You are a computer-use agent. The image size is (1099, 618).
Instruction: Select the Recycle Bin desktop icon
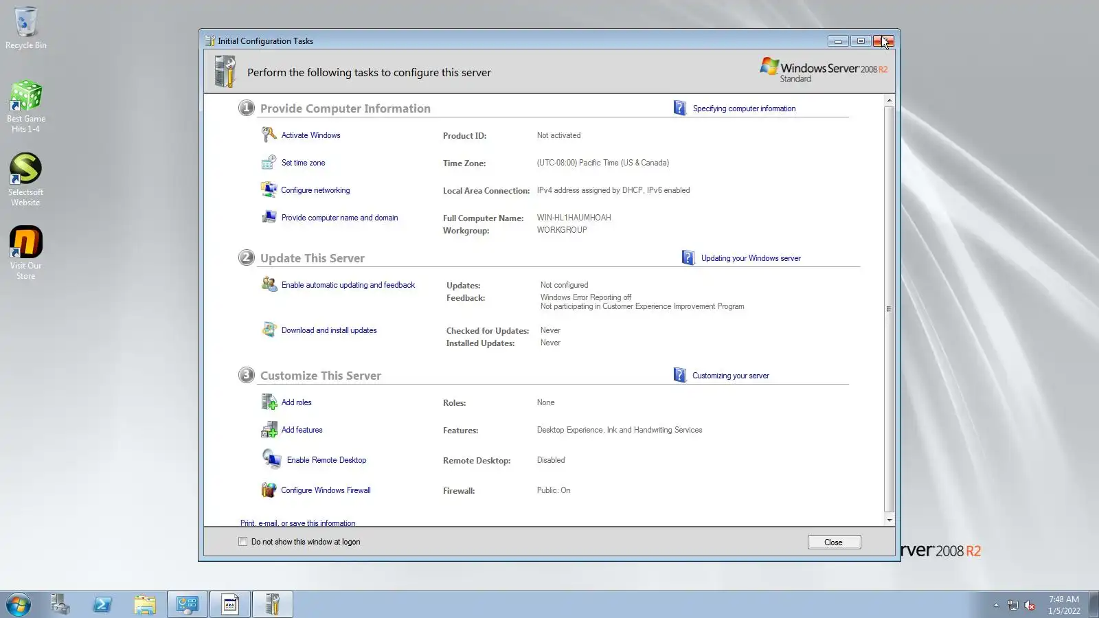tap(26, 28)
